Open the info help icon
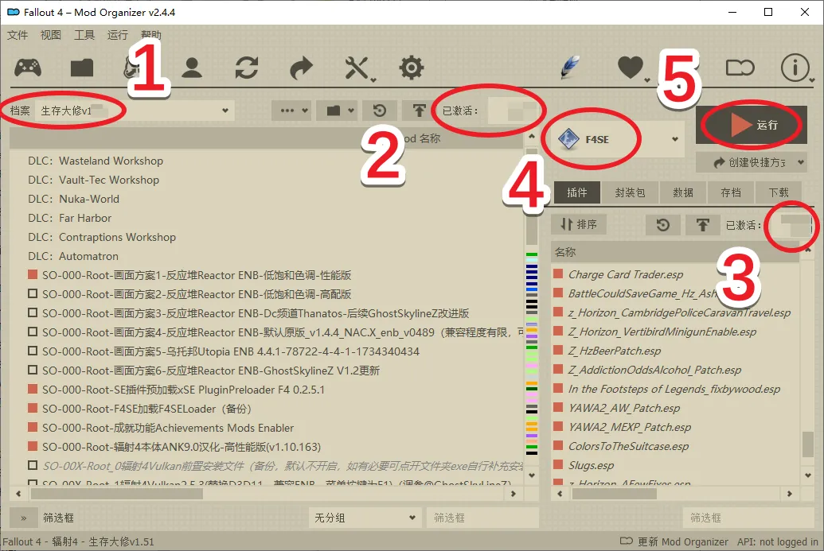This screenshot has width=824, height=551. coord(795,68)
